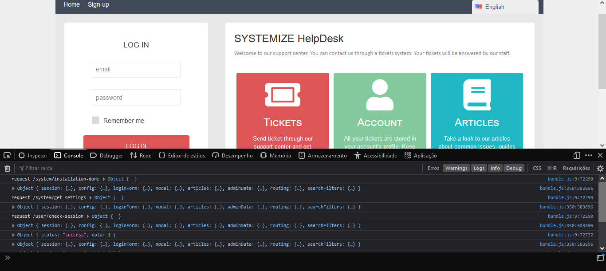Click the Home nav link
606x271 pixels.
(x=72, y=4)
